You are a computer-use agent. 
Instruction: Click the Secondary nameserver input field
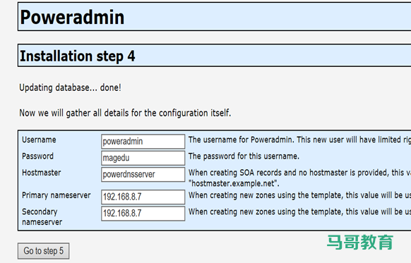[143, 213]
